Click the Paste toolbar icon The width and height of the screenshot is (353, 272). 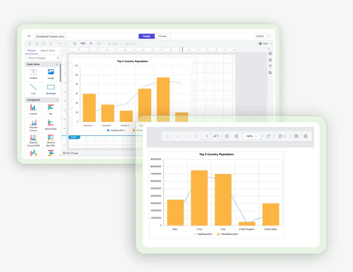44,44
